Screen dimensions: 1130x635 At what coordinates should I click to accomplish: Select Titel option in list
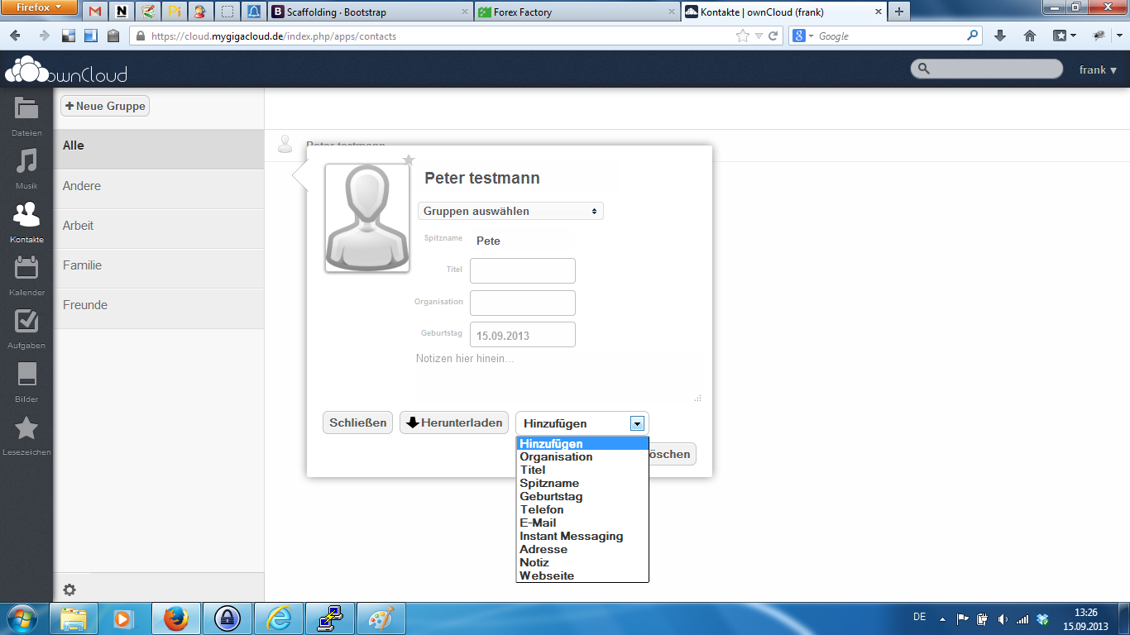582,470
